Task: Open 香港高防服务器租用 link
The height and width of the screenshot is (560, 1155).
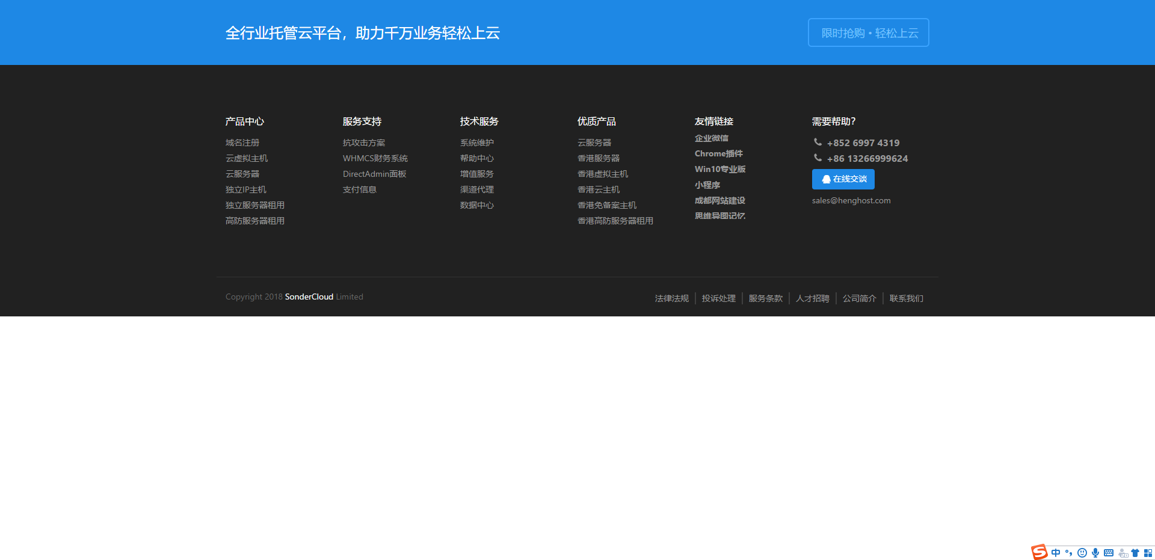Action: tap(615, 221)
